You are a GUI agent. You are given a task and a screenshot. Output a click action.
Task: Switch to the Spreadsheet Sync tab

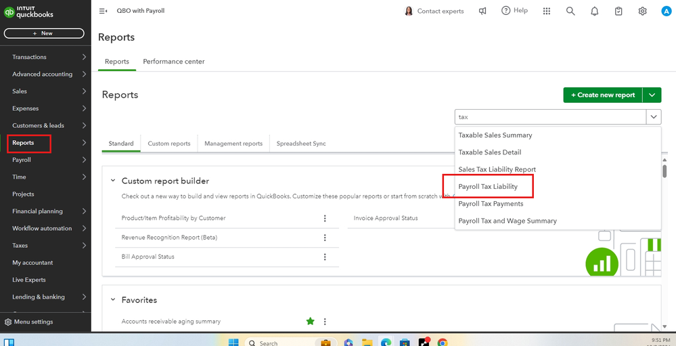coord(301,144)
